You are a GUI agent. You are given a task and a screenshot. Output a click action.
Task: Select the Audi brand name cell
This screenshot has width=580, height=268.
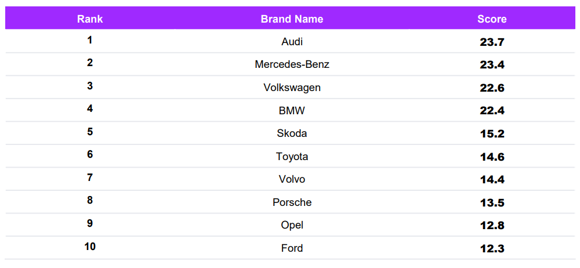point(292,41)
